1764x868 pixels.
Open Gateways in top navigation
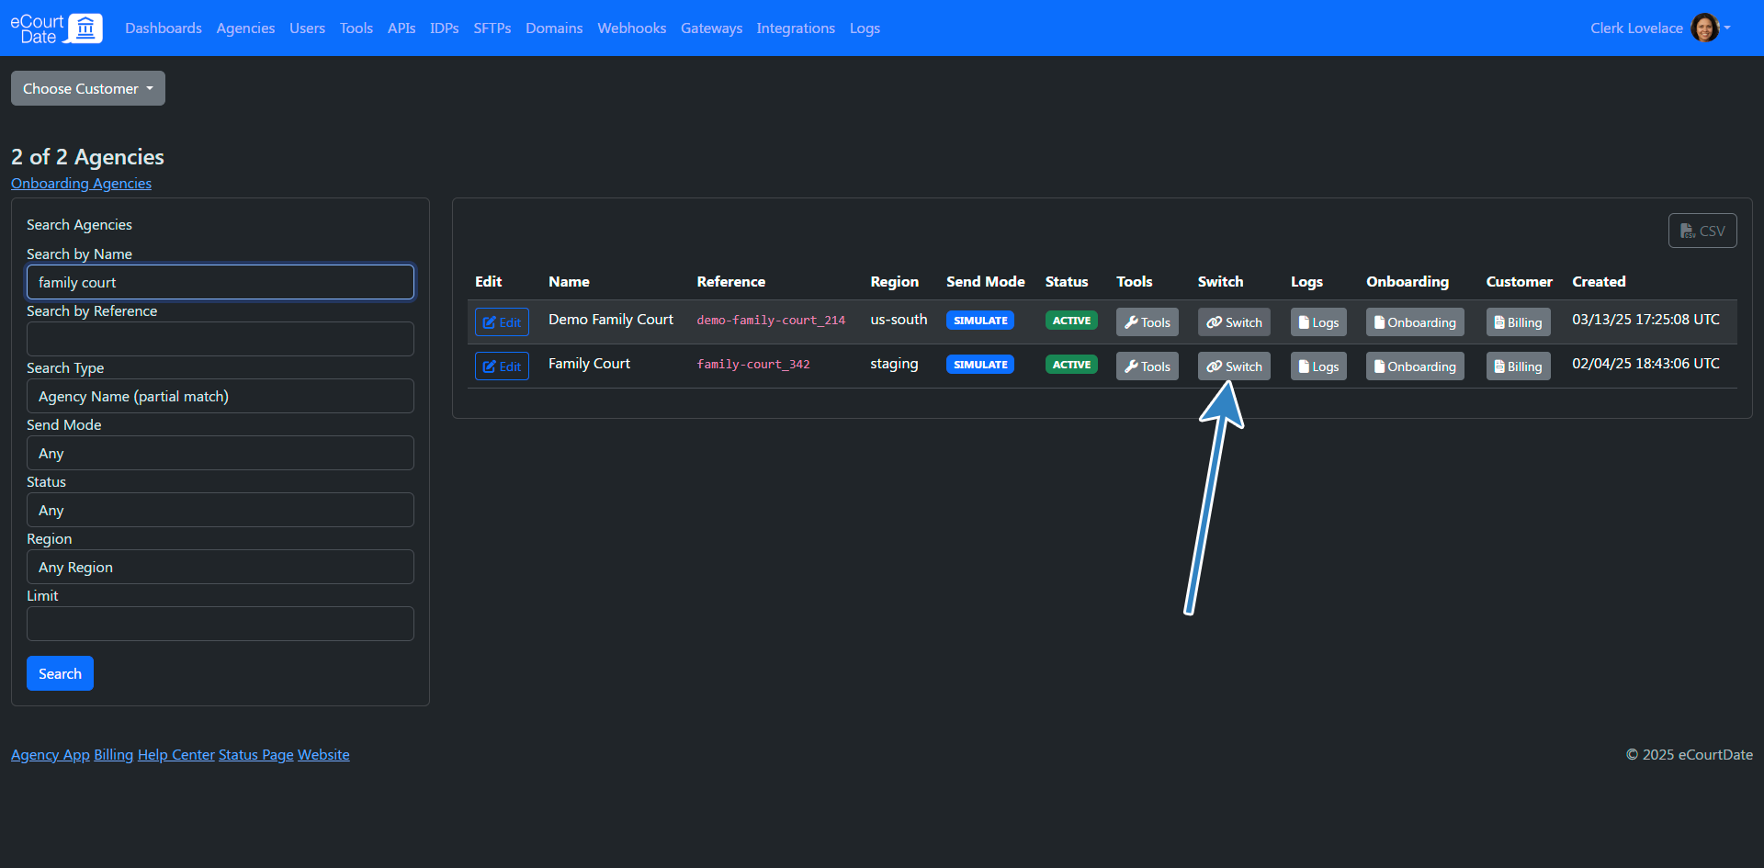pyautogui.click(x=711, y=28)
